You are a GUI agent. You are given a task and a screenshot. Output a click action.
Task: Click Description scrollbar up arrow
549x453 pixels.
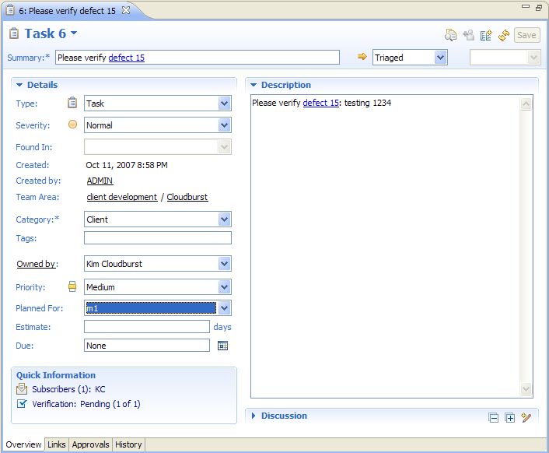[x=526, y=104]
